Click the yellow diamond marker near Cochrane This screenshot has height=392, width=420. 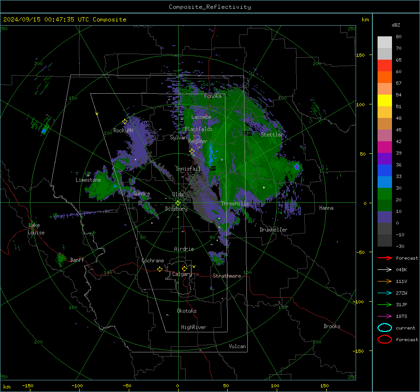coord(160,269)
